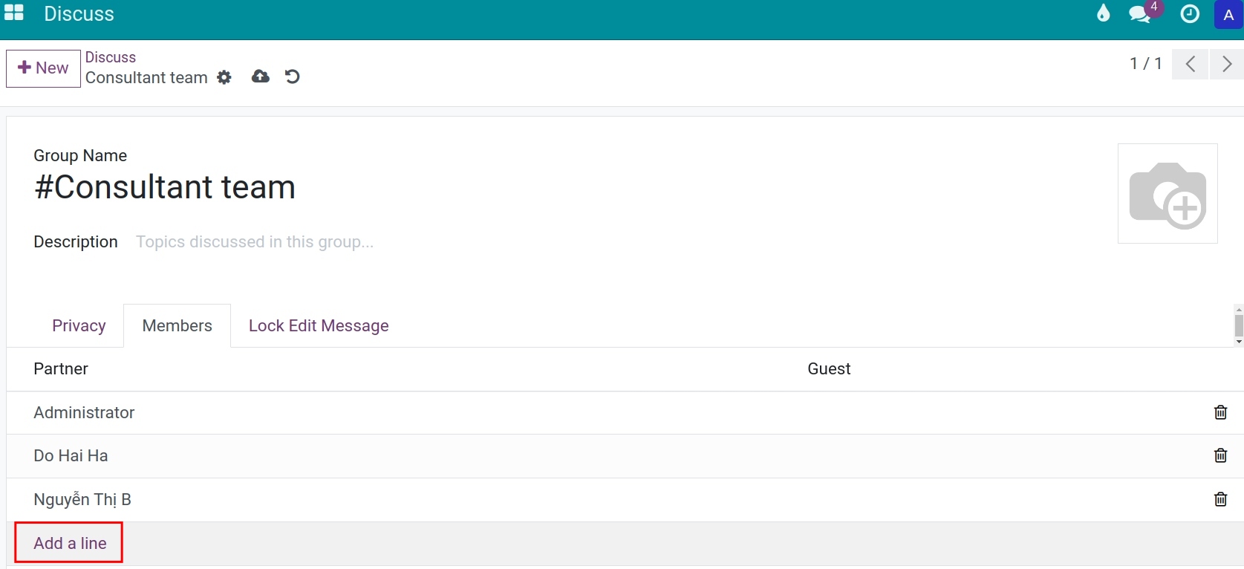
Task: Sort by the Guest column header
Action: pyautogui.click(x=829, y=369)
